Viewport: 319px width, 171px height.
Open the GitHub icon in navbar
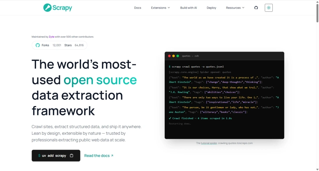pos(256,8)
